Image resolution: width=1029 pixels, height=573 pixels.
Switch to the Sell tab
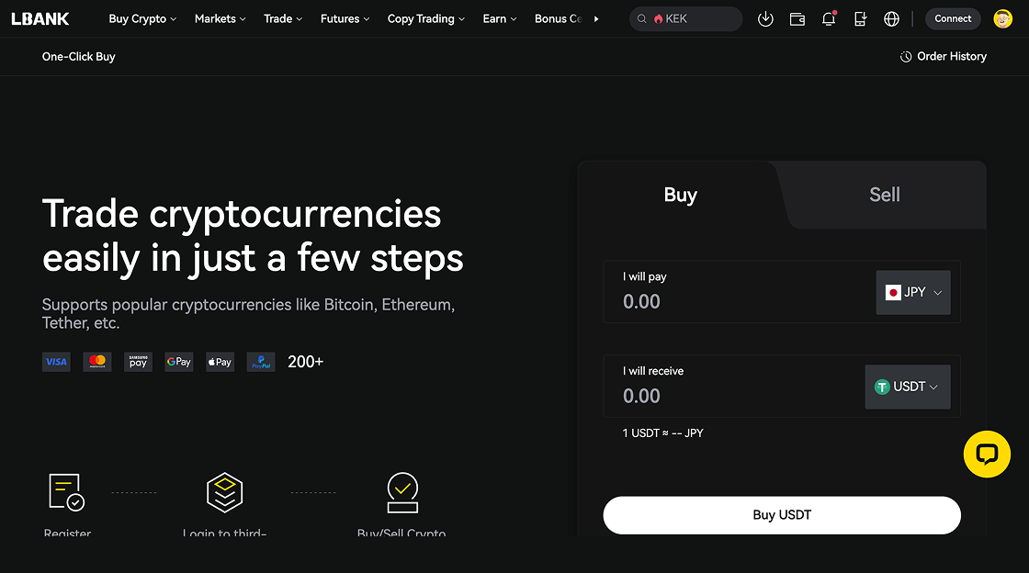point(884,195)
